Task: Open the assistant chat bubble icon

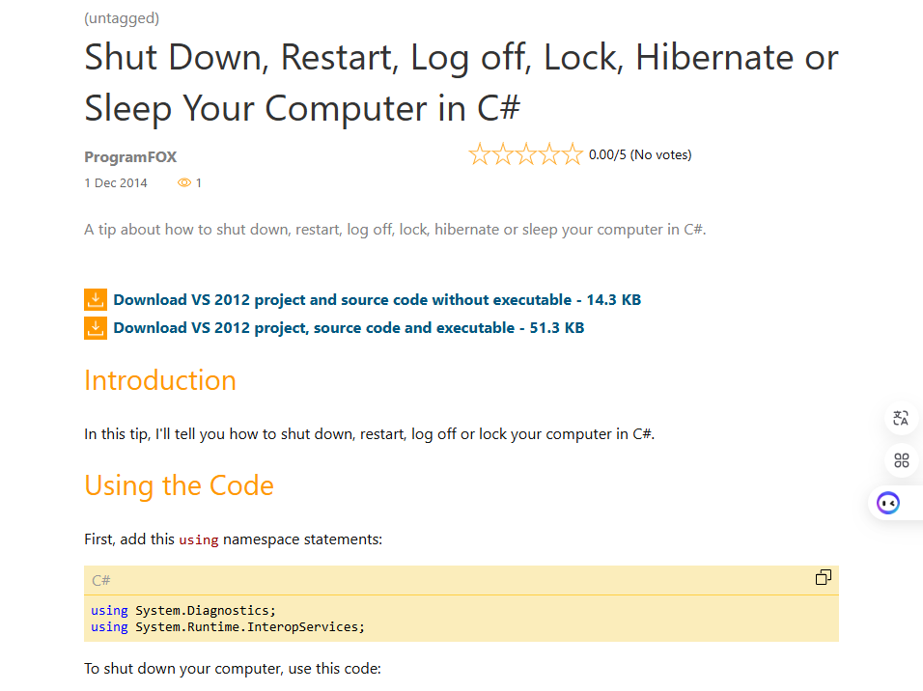Action: coord(888,503)
